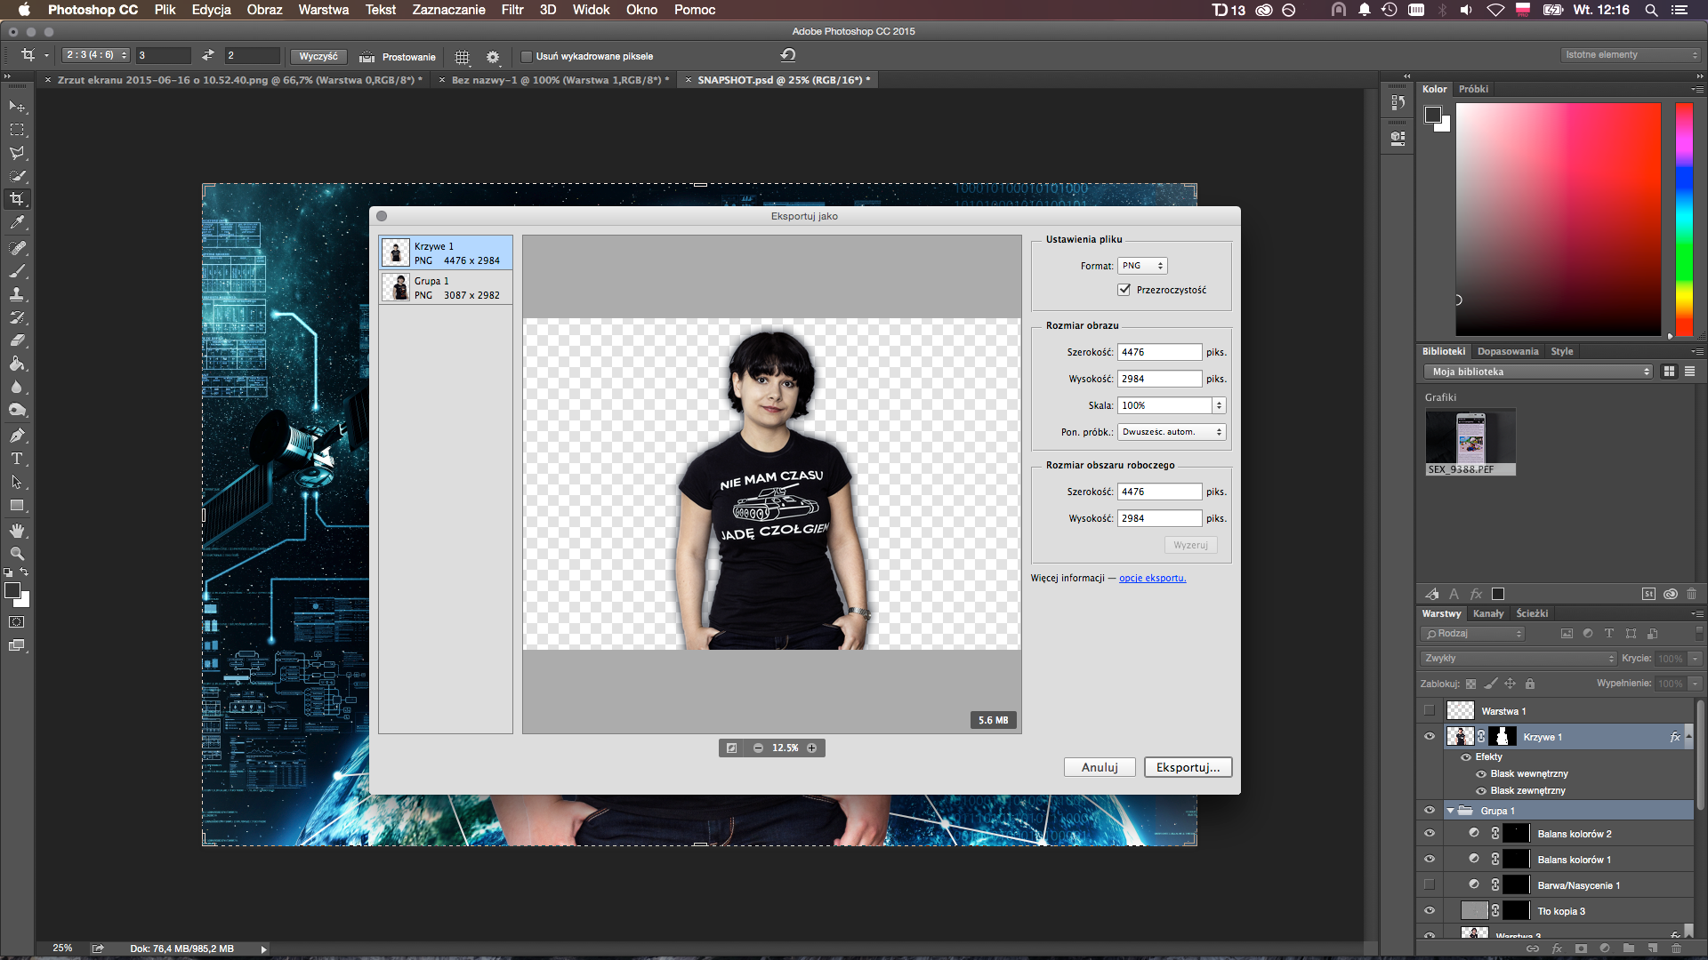1708x960 pixels.
Task: Show the Barwa/Nasycenie 1 layer
Action: 1430,884
